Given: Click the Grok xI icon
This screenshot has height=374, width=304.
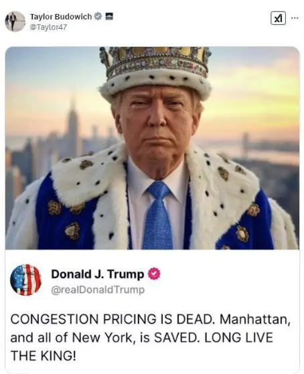Looking at the screenshot, I should click(x=278, y=18).
